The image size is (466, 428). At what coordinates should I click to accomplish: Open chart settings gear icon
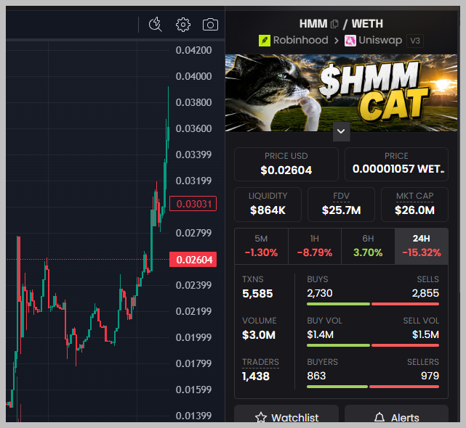(x=183, y=25)
